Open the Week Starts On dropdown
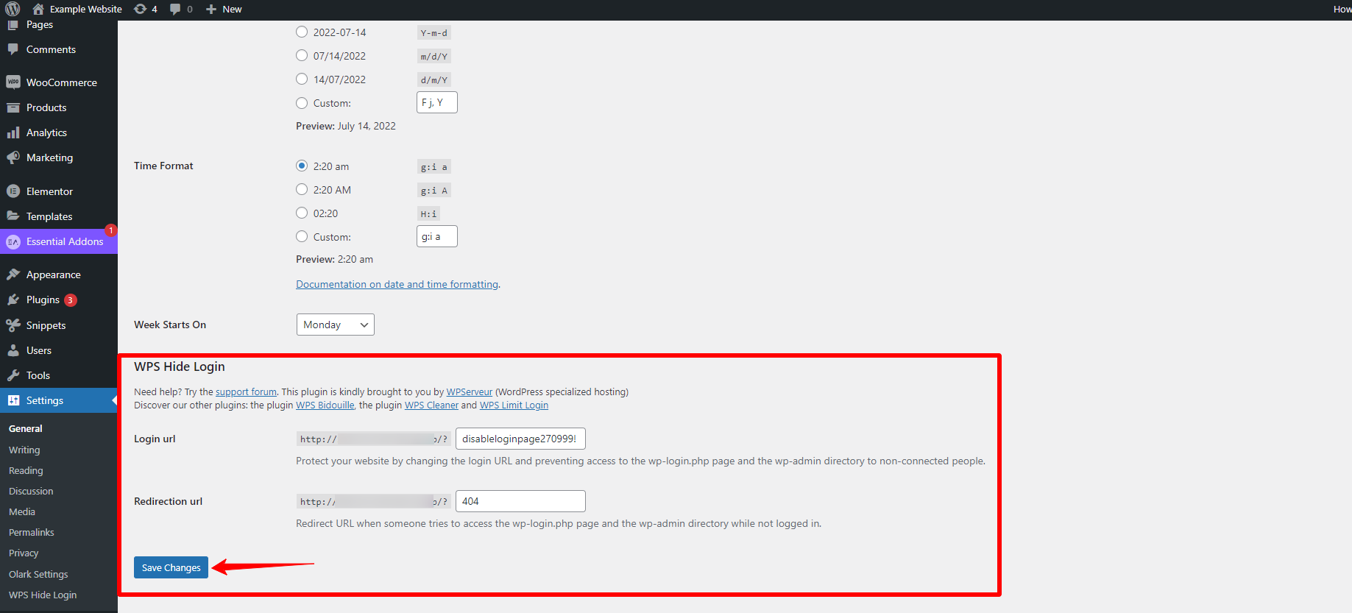 click(336, 325)
